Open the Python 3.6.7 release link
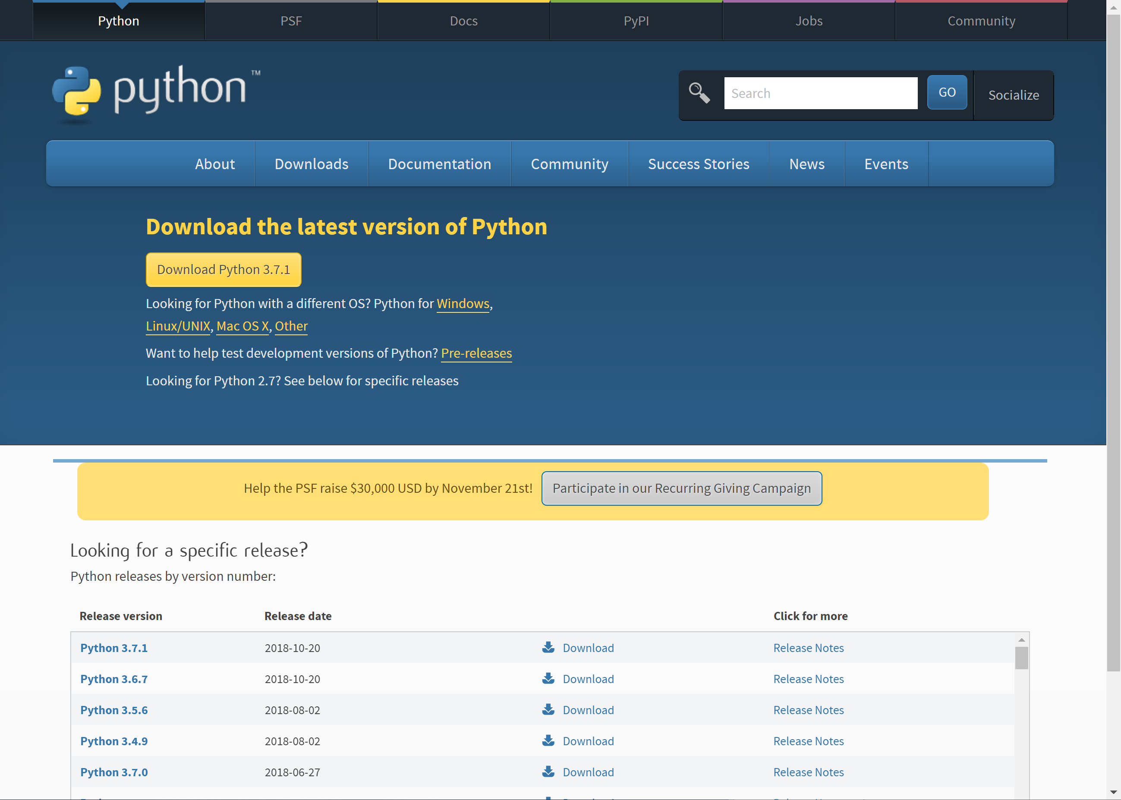 [114, 679]
